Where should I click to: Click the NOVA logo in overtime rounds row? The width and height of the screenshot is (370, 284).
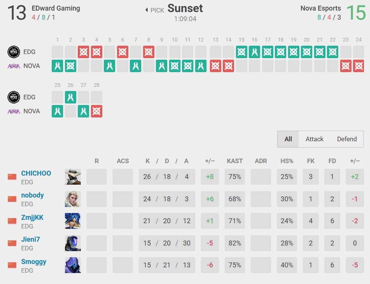[14, 111]
